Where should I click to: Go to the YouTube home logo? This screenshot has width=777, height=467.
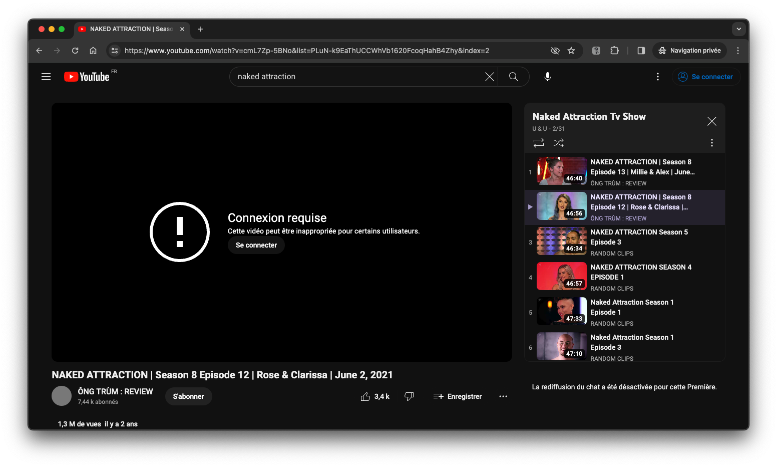87,77
